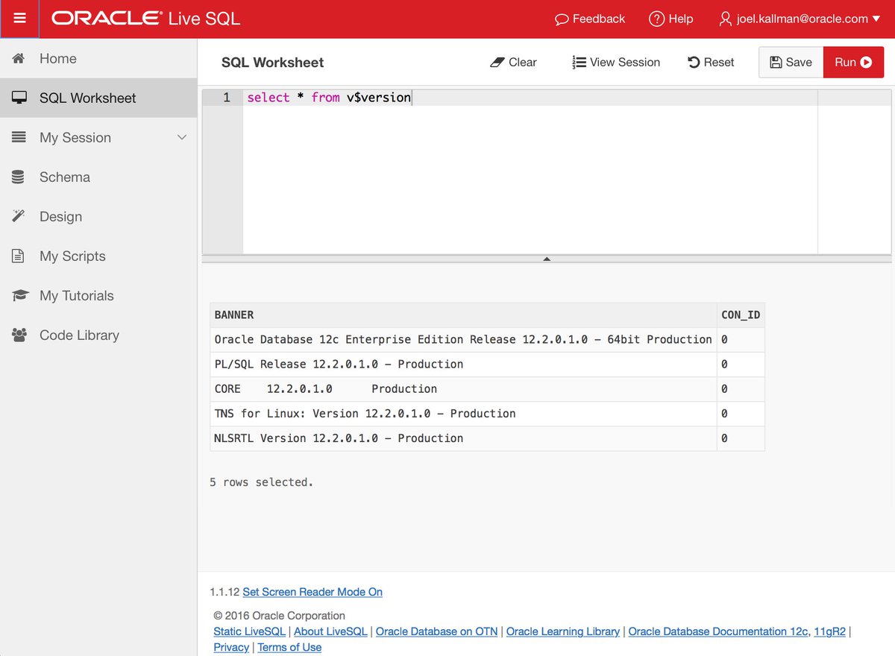Open Oracle Database on OTN link

click(436, 631)
